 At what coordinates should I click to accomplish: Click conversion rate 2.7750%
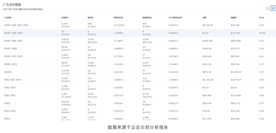tap(119, 56)
